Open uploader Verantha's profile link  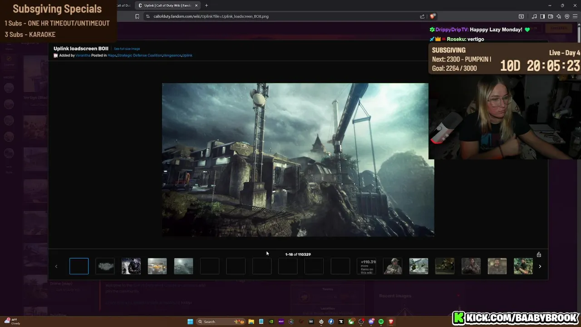83,55
